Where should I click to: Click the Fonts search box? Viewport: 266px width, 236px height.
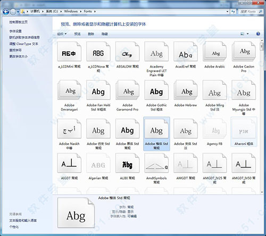coord(251,12)
